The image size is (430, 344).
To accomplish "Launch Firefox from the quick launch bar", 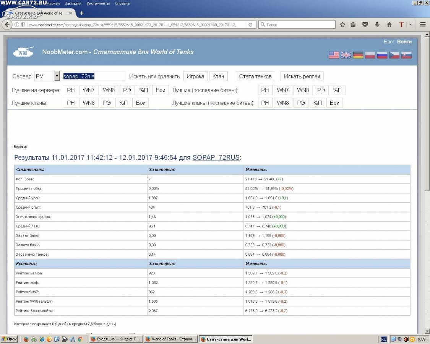I will [x=26, y=339].
